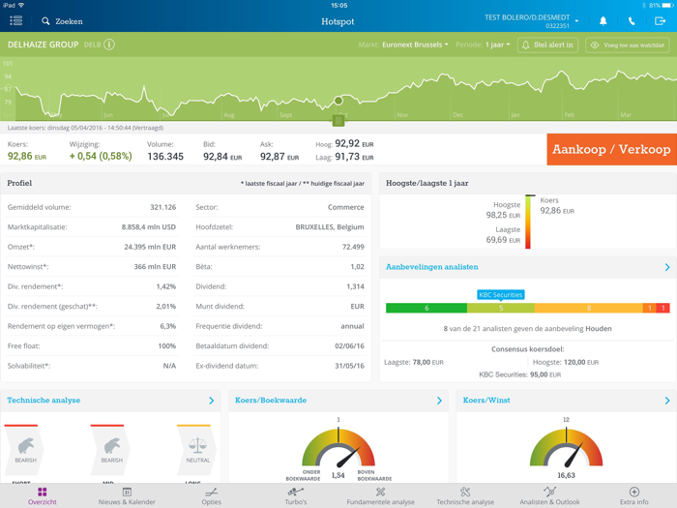Open the Periode 1 jaar dropdown
Screen dimensions: 677x508
(x=497, y=45)
